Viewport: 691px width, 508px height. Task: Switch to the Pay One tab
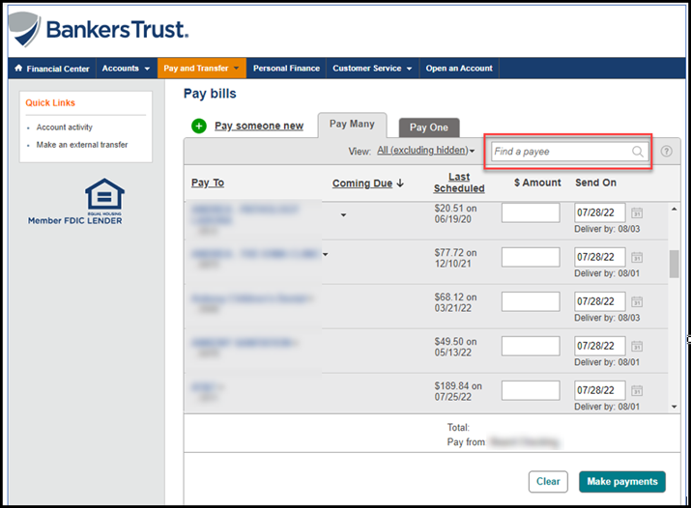tap(429, 127)
